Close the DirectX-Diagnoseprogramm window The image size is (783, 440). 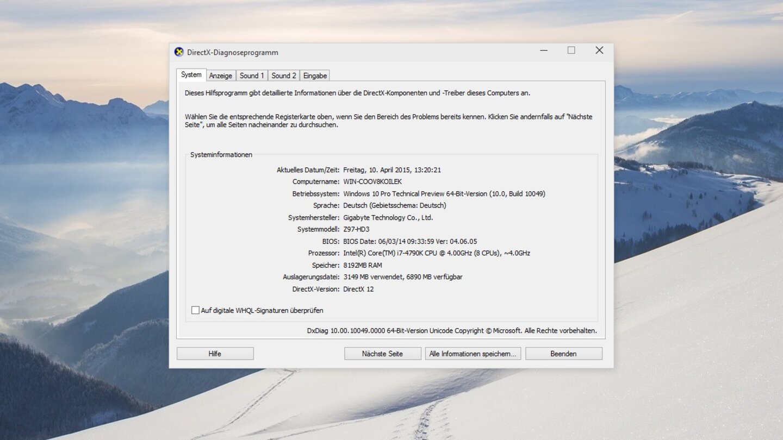point(599,51)
